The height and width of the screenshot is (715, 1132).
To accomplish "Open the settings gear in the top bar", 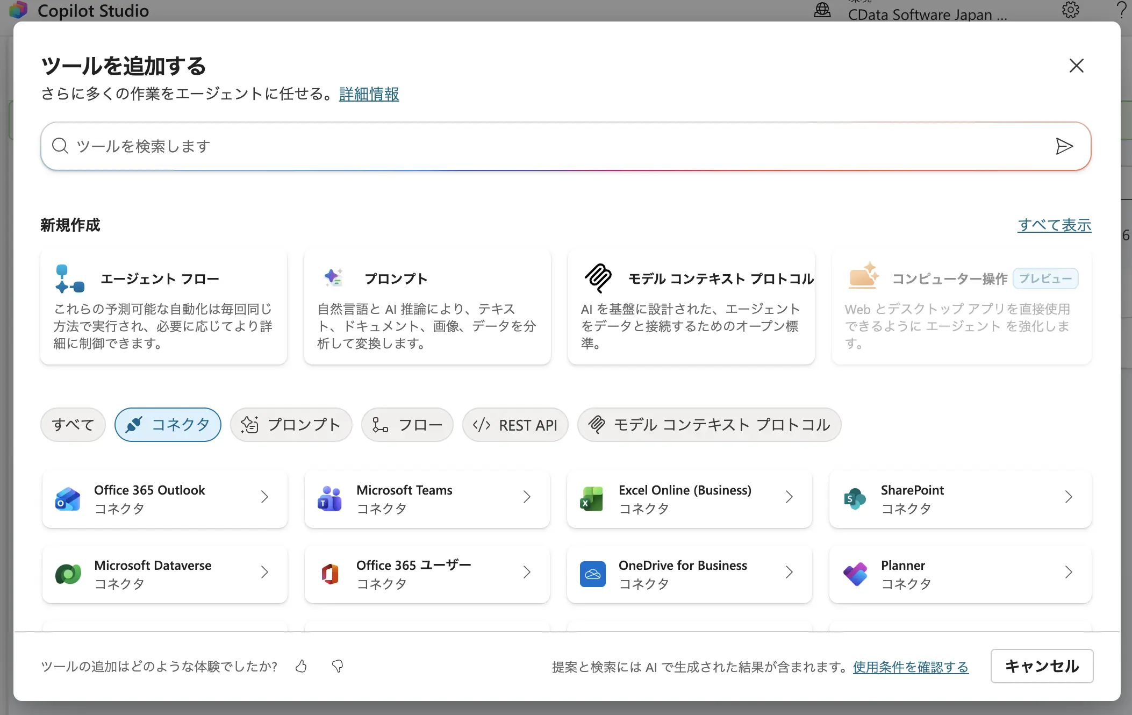I will click(x=1070, y=10).
